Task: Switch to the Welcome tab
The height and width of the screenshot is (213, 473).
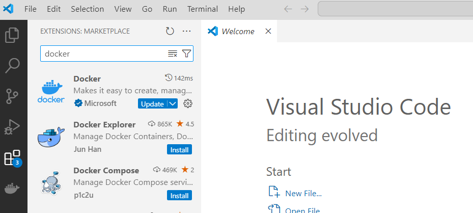Action: click(238, 31)
